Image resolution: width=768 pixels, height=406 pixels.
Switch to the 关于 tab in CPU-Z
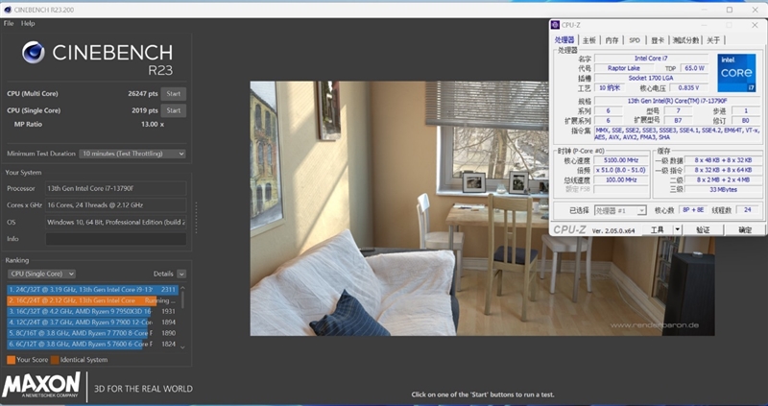pyautogui.click(x=713, y=40)
